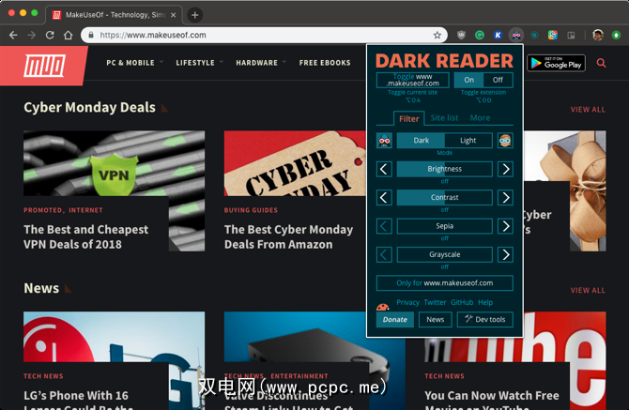Increase Grayscale with right arrow

[505, 254]
